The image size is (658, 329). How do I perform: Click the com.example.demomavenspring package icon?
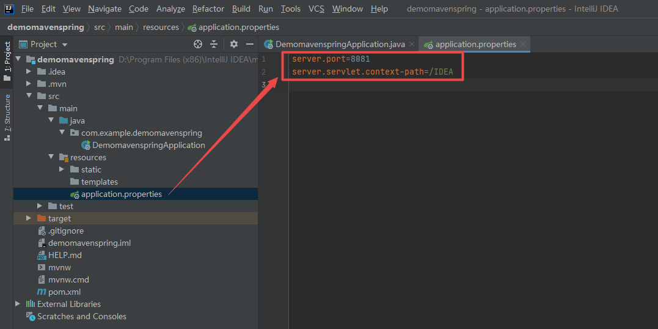coord(75,133)
